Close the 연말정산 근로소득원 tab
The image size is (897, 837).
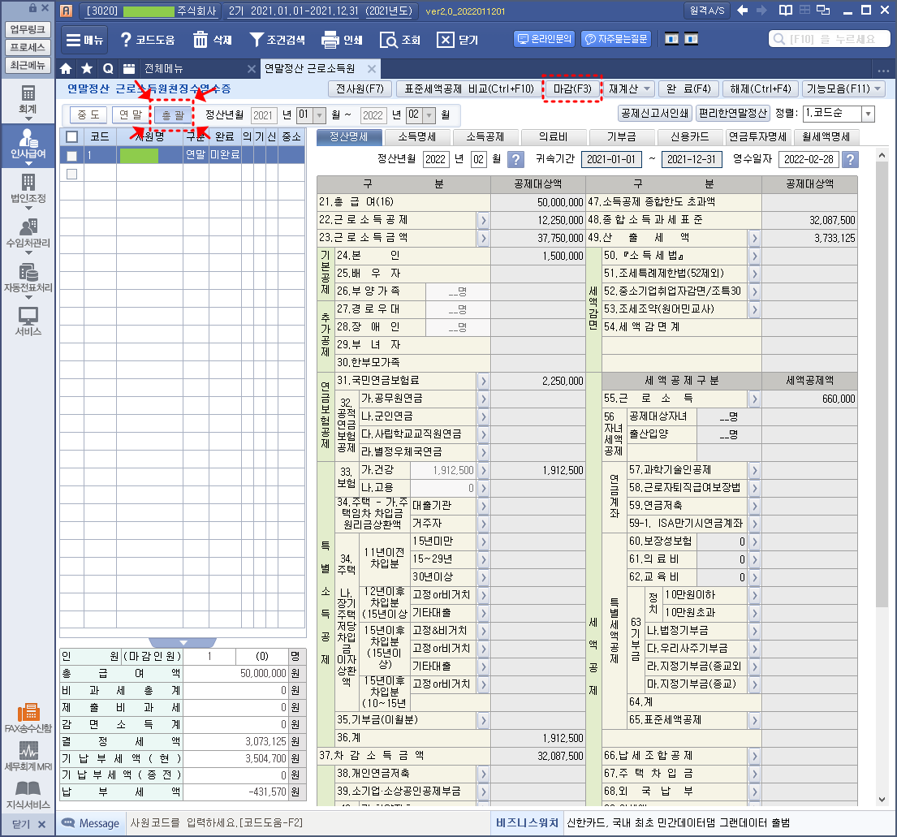[372, 69]
